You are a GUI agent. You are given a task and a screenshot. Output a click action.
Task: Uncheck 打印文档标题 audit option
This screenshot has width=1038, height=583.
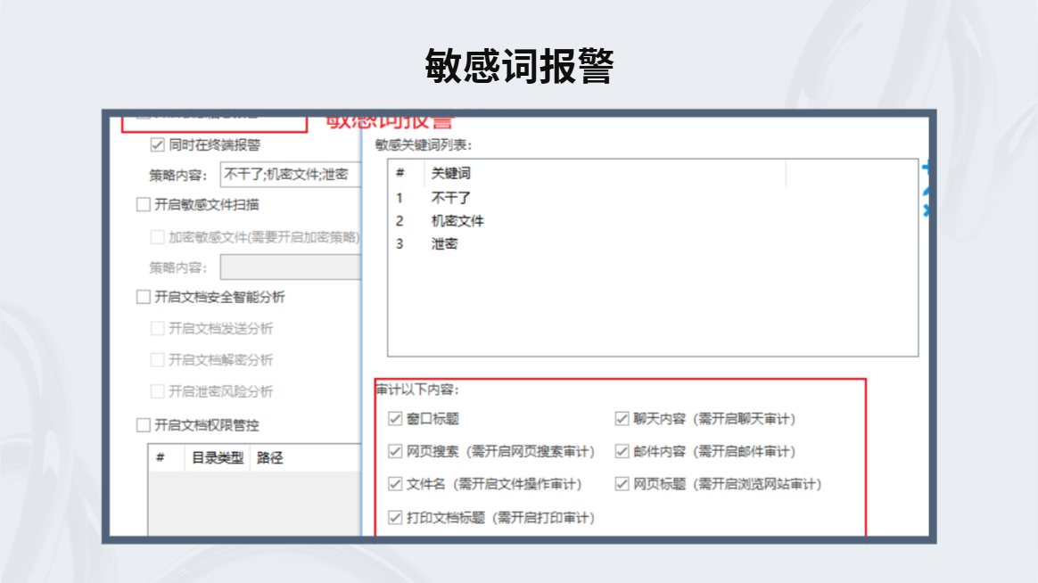pyautogui.click(x=395, y=518)
